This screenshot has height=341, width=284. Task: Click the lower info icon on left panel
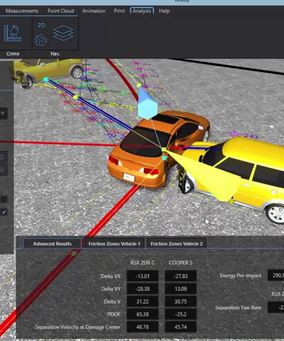3,170
